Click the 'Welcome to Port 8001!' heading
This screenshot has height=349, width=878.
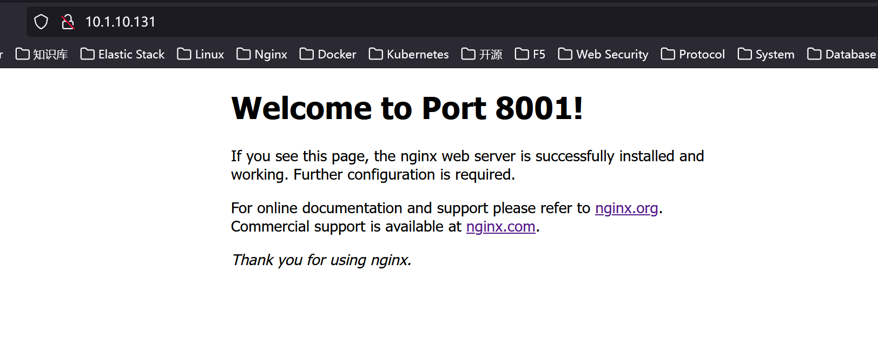[x=407, y=108]
